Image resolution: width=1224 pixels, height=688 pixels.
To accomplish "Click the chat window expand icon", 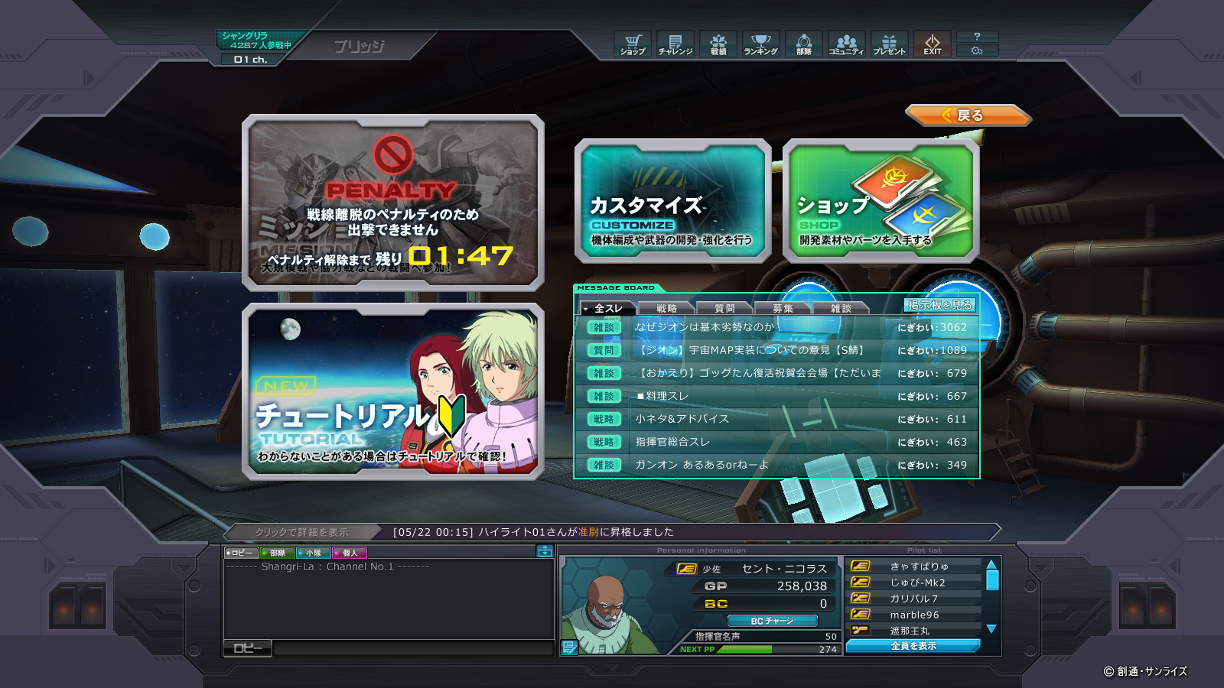I will pyautogui.click(x=545, y=551).
